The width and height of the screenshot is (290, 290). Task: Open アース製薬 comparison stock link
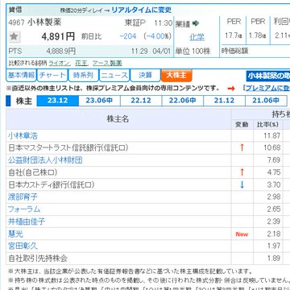point(107,63)
